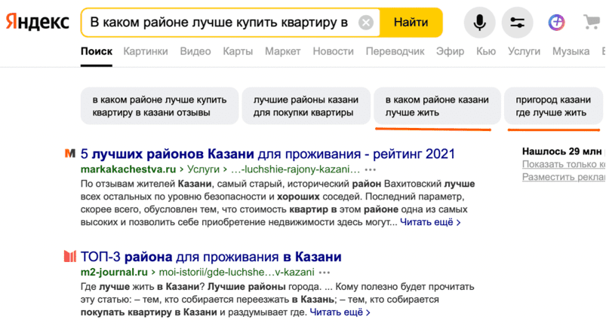
Task: Select suggestion 'пригород казани где лучше жить'
Action: 553,106
